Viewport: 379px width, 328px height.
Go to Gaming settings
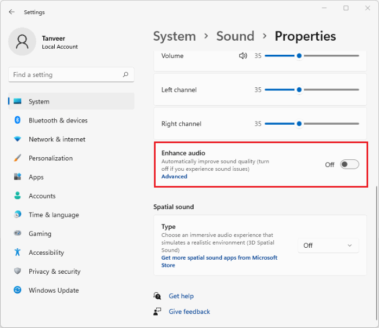click(72, 233)
